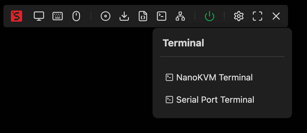This screenshot has height=133, width=307.
Task: Open the monitor screen settings icon
Action: click(x=39, y=16)
